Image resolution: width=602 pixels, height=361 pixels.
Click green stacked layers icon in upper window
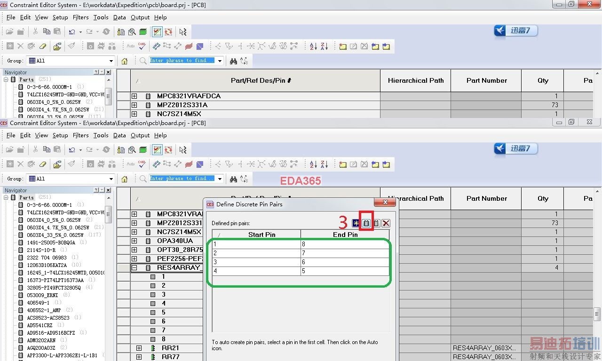pyautogui.click(x=143, y=31)
